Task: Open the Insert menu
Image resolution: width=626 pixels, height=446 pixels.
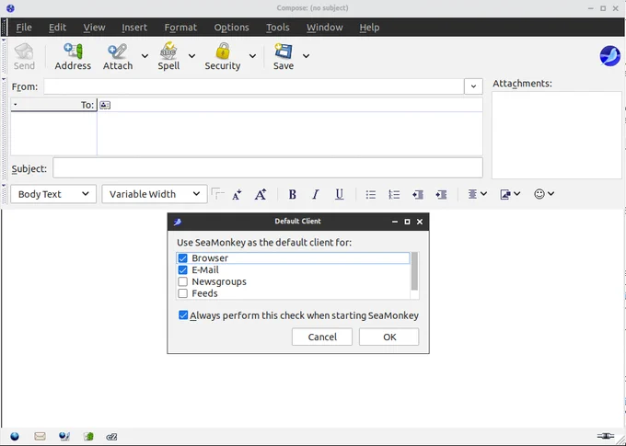Action: click(134, 28)
